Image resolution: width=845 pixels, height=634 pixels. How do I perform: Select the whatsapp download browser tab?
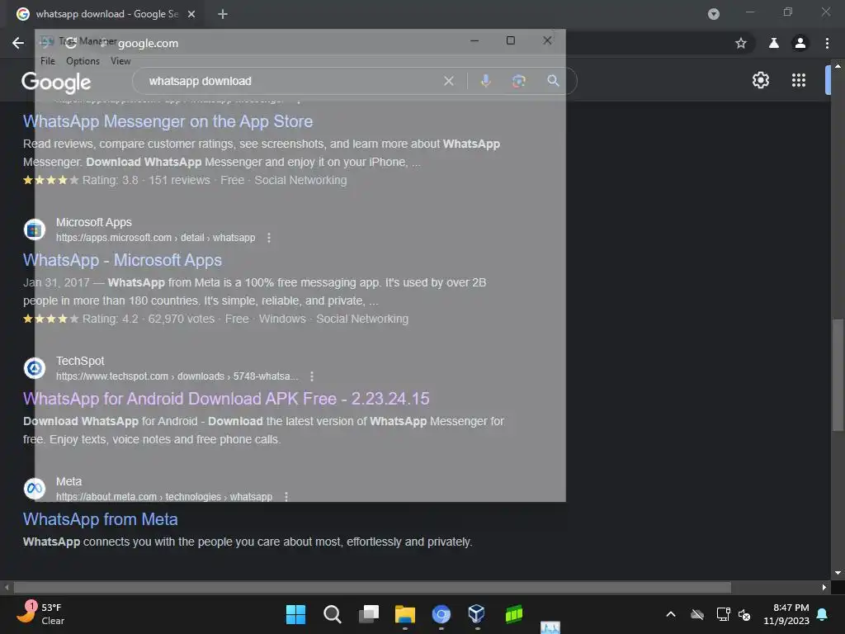click(x=106, y=14)
